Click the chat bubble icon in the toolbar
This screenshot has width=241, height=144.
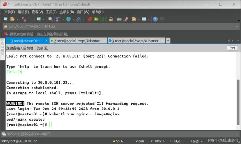tap(162, 19)
